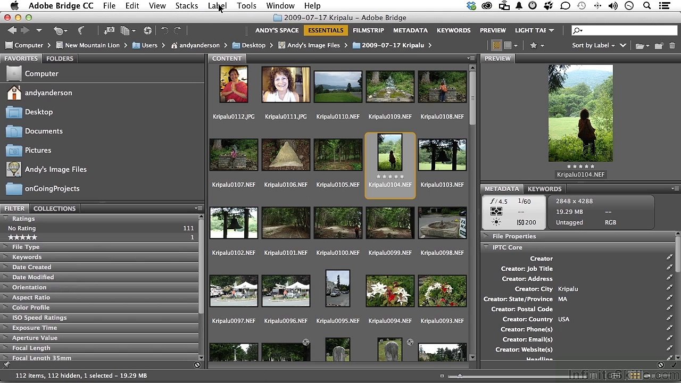Screen dimensions: 681x383
Task: Click into the search field
Action: coord(625,30)
